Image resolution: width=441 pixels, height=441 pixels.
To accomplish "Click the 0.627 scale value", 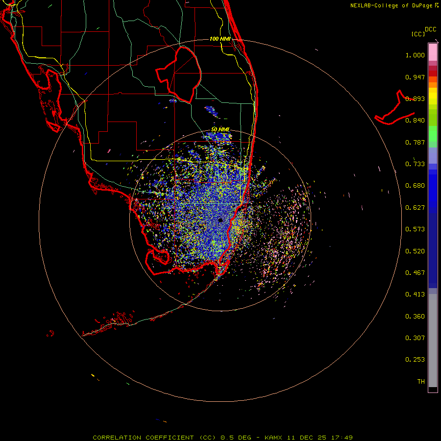I will coord(415,208).
